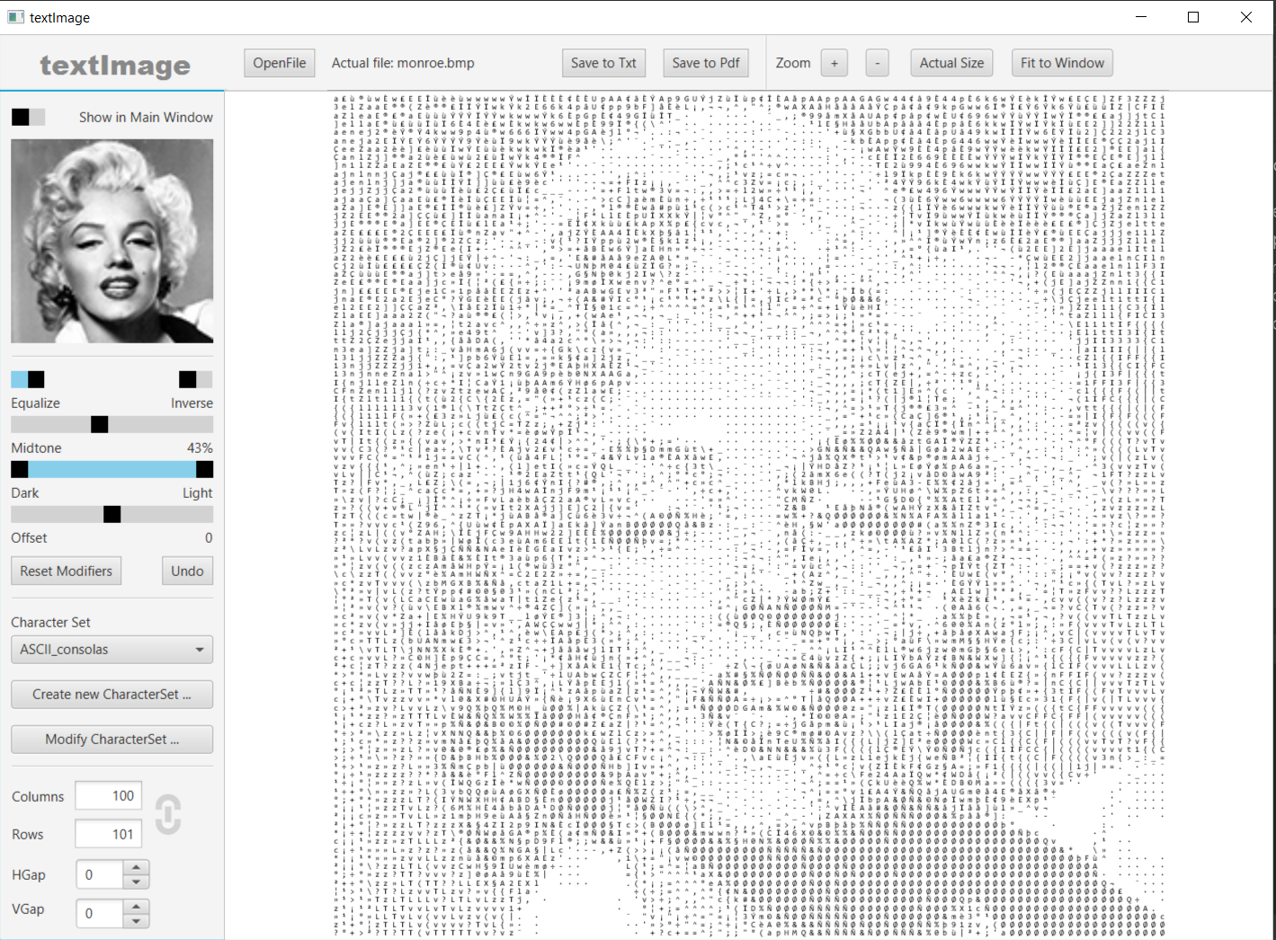Image resolution: width=1276 pixels, height=940 pixels.
Task: Show image at Actual Size
Action: pyautogui.click(x=951, y=63)
